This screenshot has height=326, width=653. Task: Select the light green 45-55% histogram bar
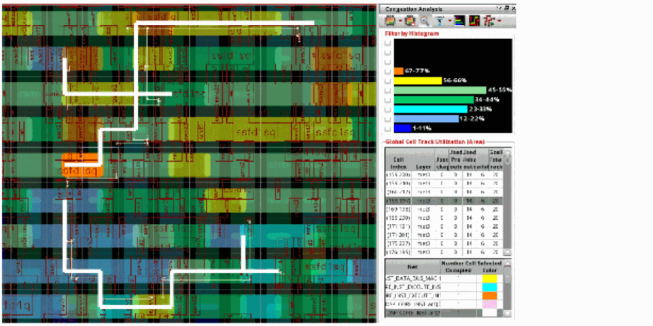click(x=440, y=90)
